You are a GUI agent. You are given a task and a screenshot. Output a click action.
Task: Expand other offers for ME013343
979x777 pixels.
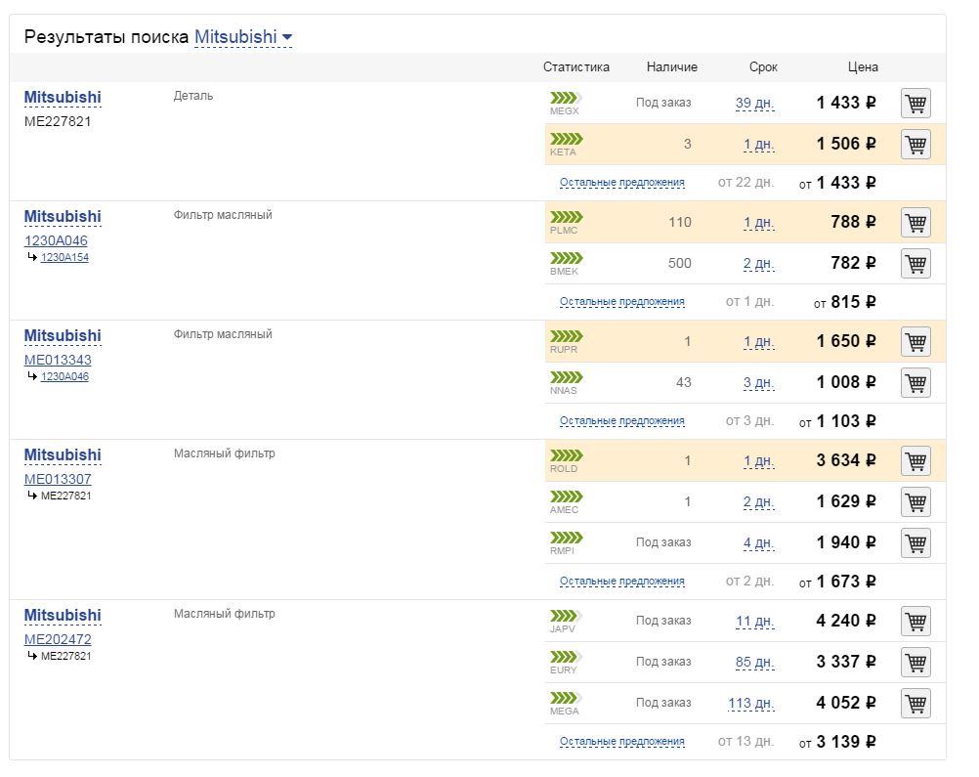[621, 421]
